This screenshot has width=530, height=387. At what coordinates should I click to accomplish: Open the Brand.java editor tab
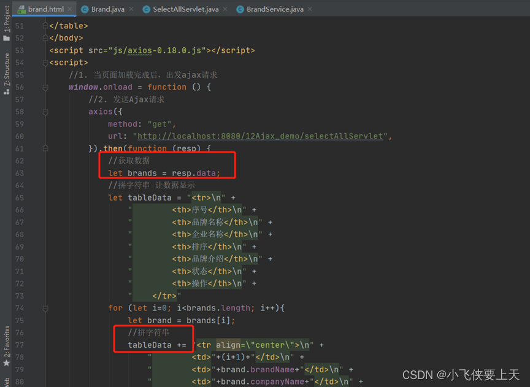(107, 9)
